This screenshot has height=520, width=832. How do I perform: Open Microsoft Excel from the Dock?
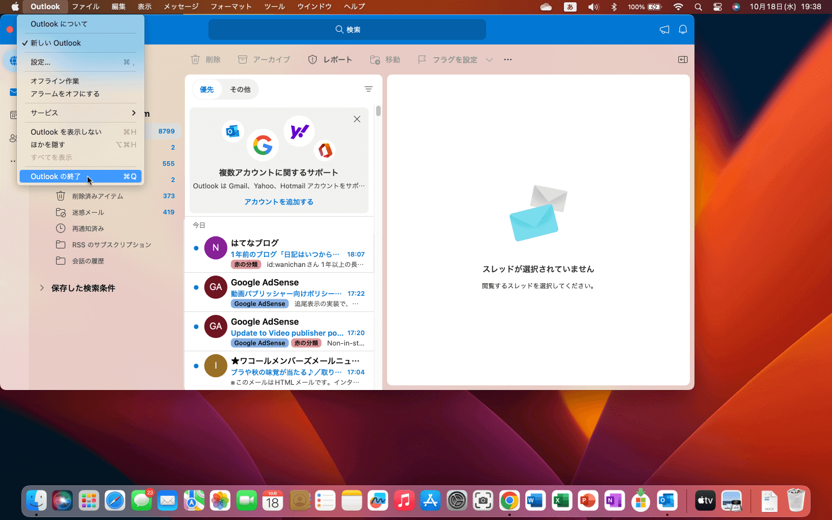click(x=562, y=500)
